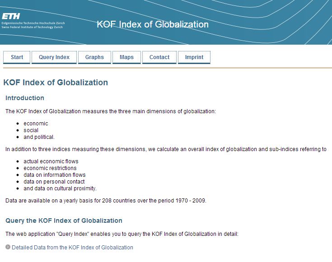Click the banner title KOF Index of Globalization
This screenshot has height=262, width=332.
[x=153, y=24]
